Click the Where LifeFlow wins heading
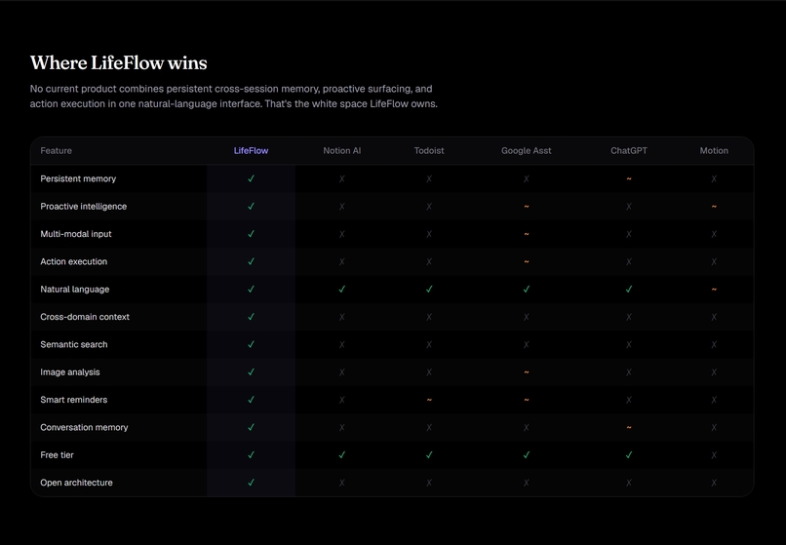The width and height of the screenshot is (786, 545). click(119, 62)
